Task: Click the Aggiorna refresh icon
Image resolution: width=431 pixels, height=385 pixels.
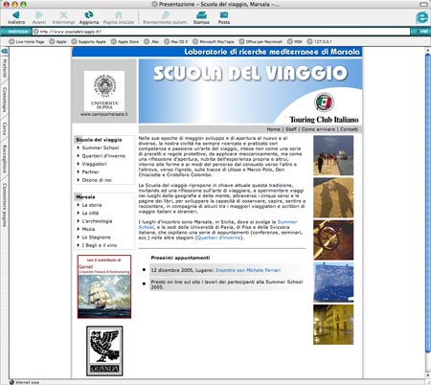Action: point(88,14)
